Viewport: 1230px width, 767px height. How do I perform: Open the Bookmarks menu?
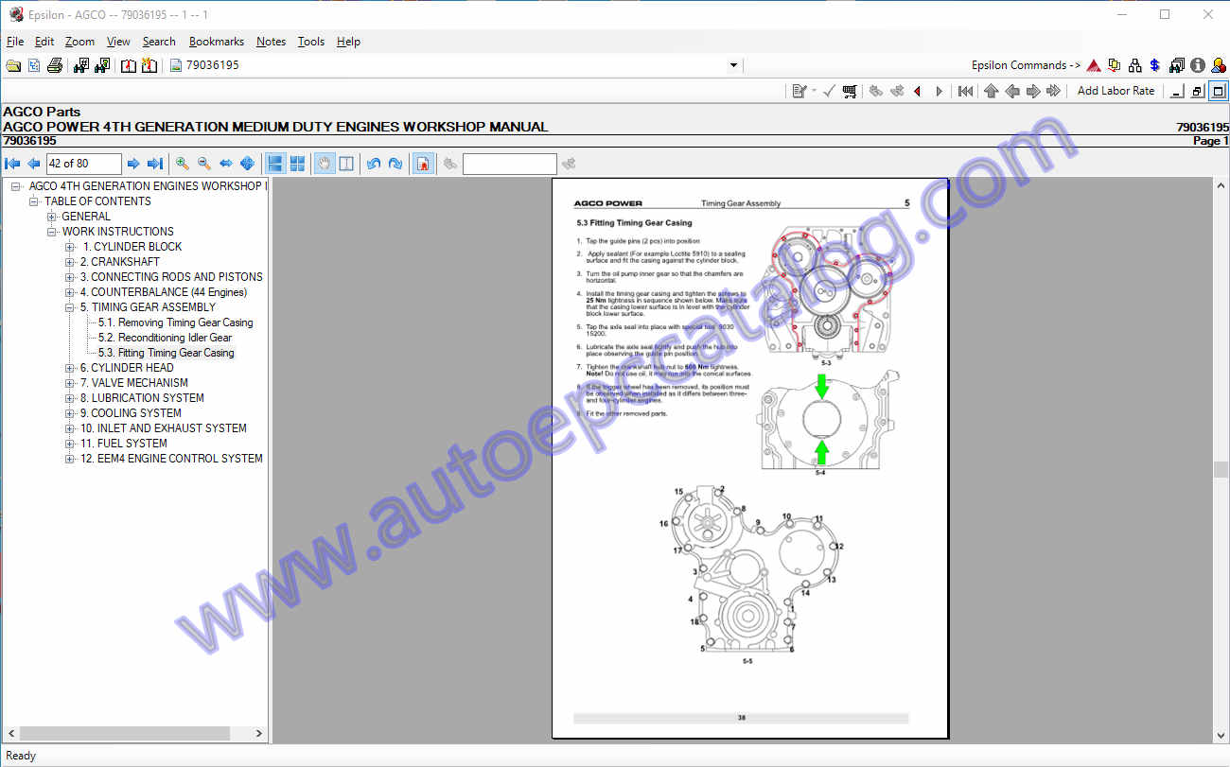pyautogui.click(x=216, y=42)
